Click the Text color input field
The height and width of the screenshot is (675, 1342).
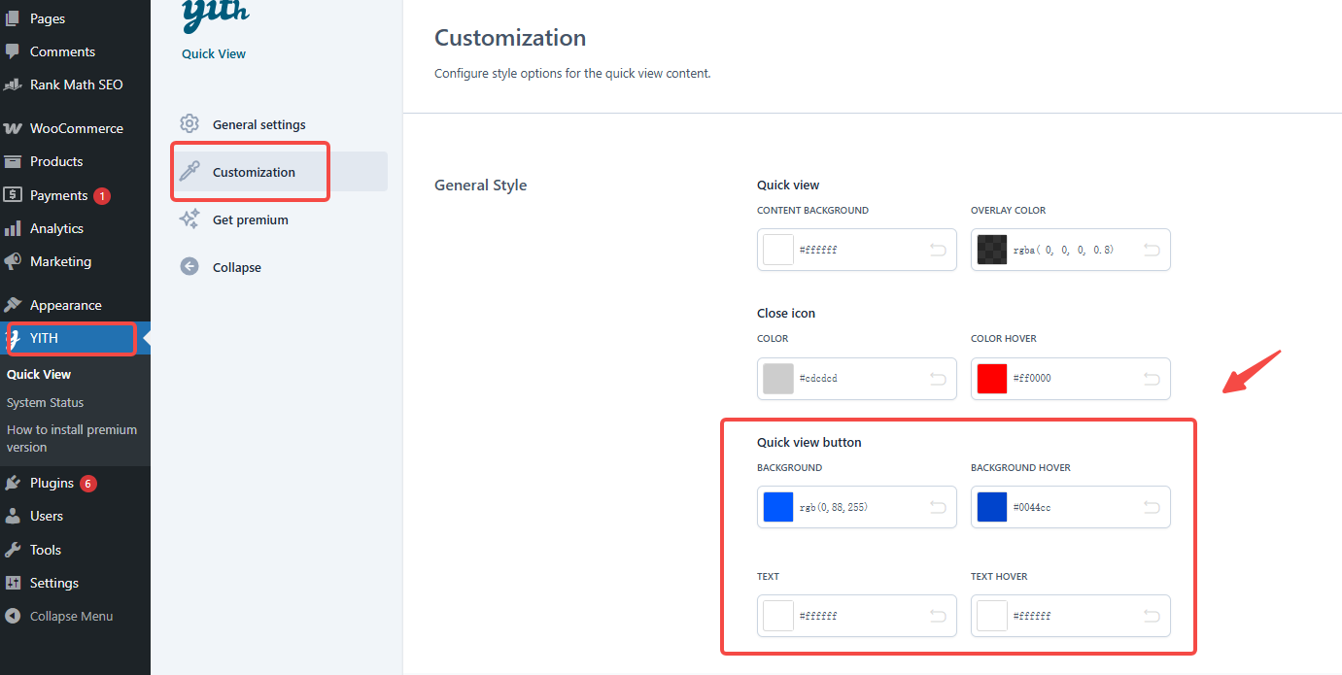(x=855, y=615)
